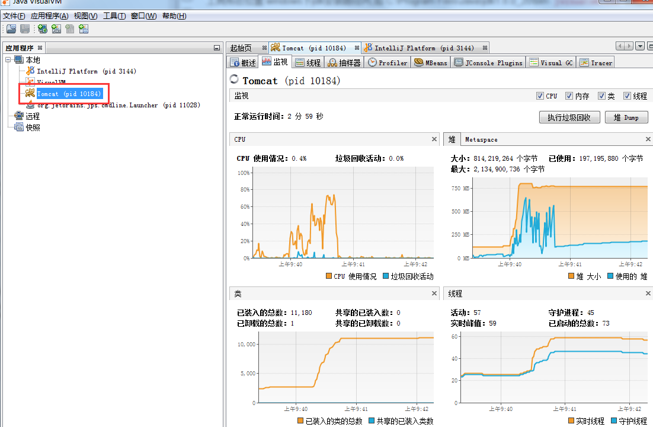Switch to the 起始页 start page tab
This screenshot has width=653, height=427.
point(248,48)
